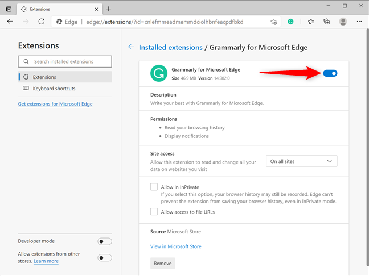Click the Search installed extensions field
Image resolution: width=369 pixels, height=276 pixels.
65,61
